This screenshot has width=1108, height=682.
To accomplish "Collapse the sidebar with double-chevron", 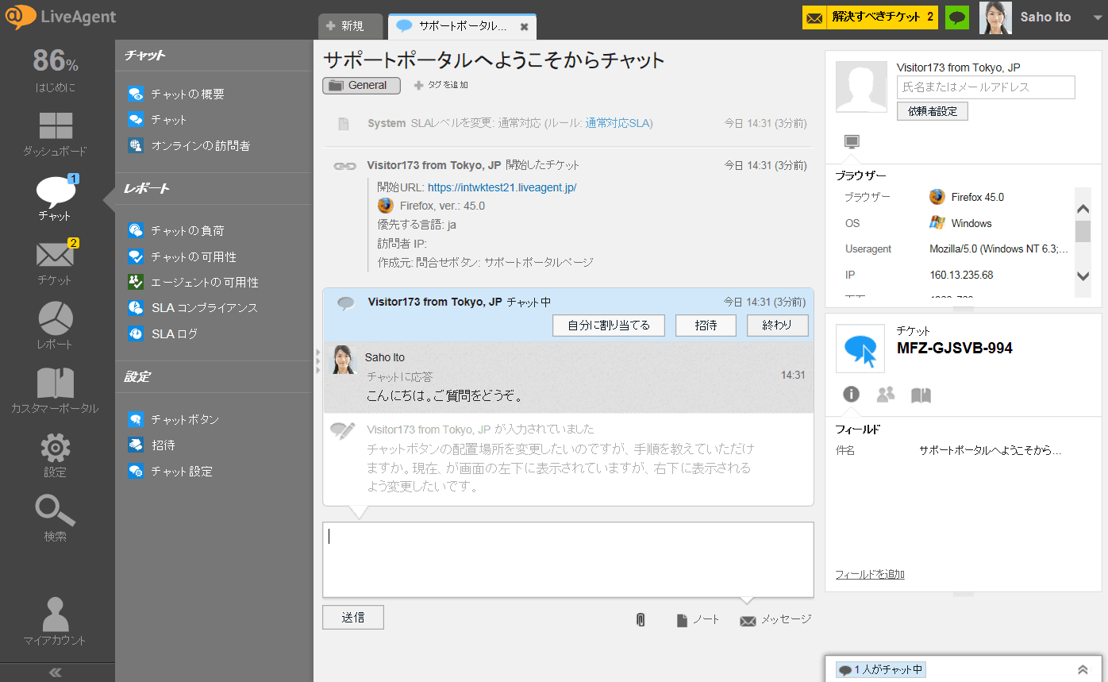I will coord(56,672).
